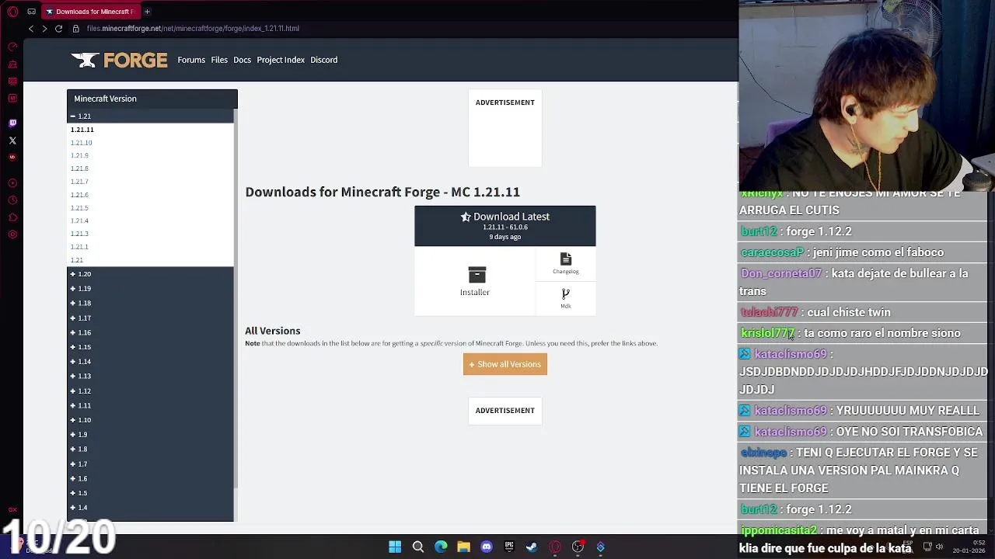Click Show all Versions button
Viewport: 995px width, 559px height.
[x=505, y=364]
